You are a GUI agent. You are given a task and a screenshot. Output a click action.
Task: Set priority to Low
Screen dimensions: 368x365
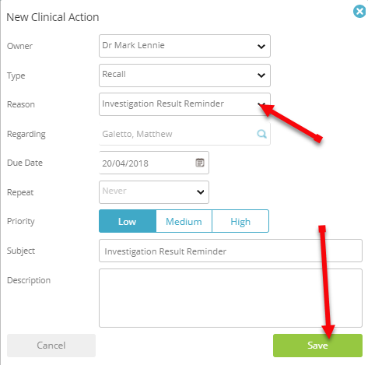128,221
